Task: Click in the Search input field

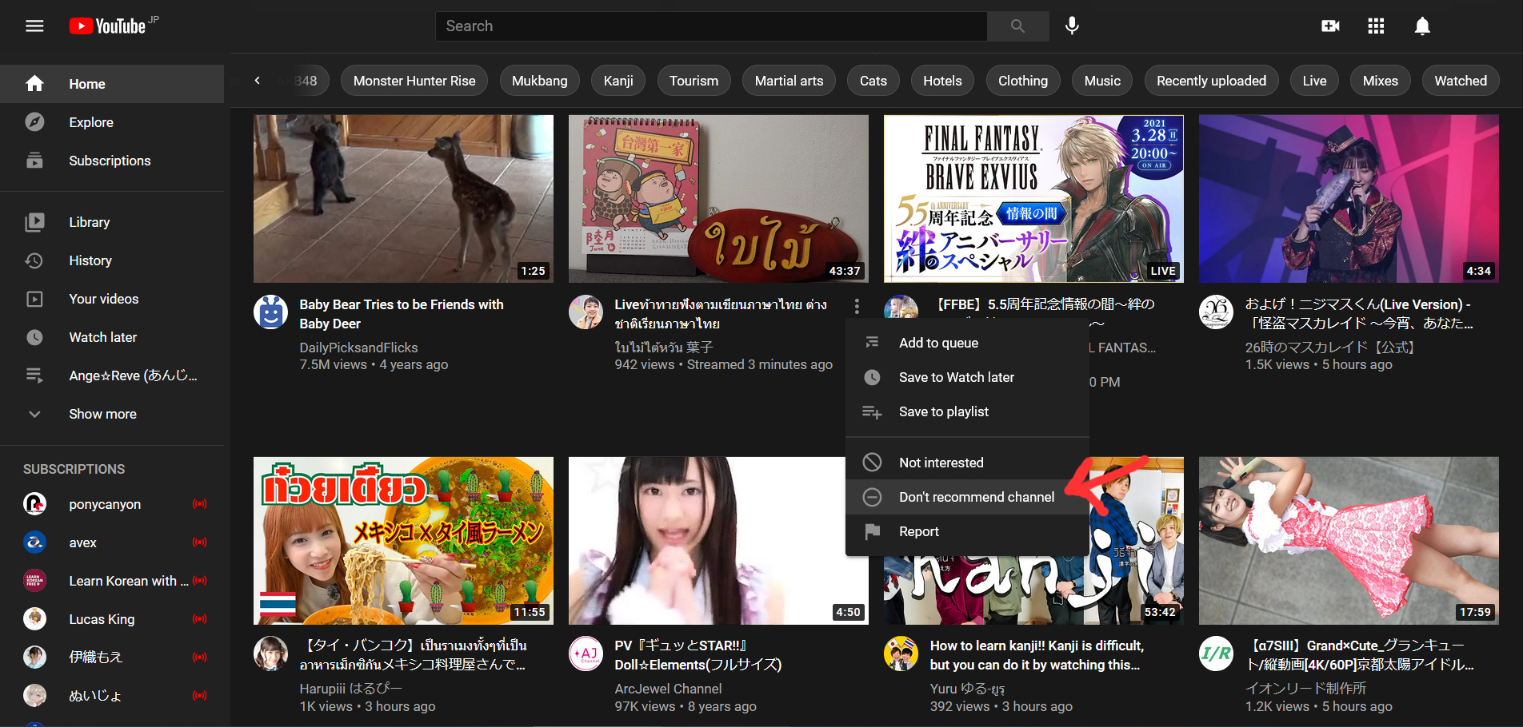Action: 711,26
